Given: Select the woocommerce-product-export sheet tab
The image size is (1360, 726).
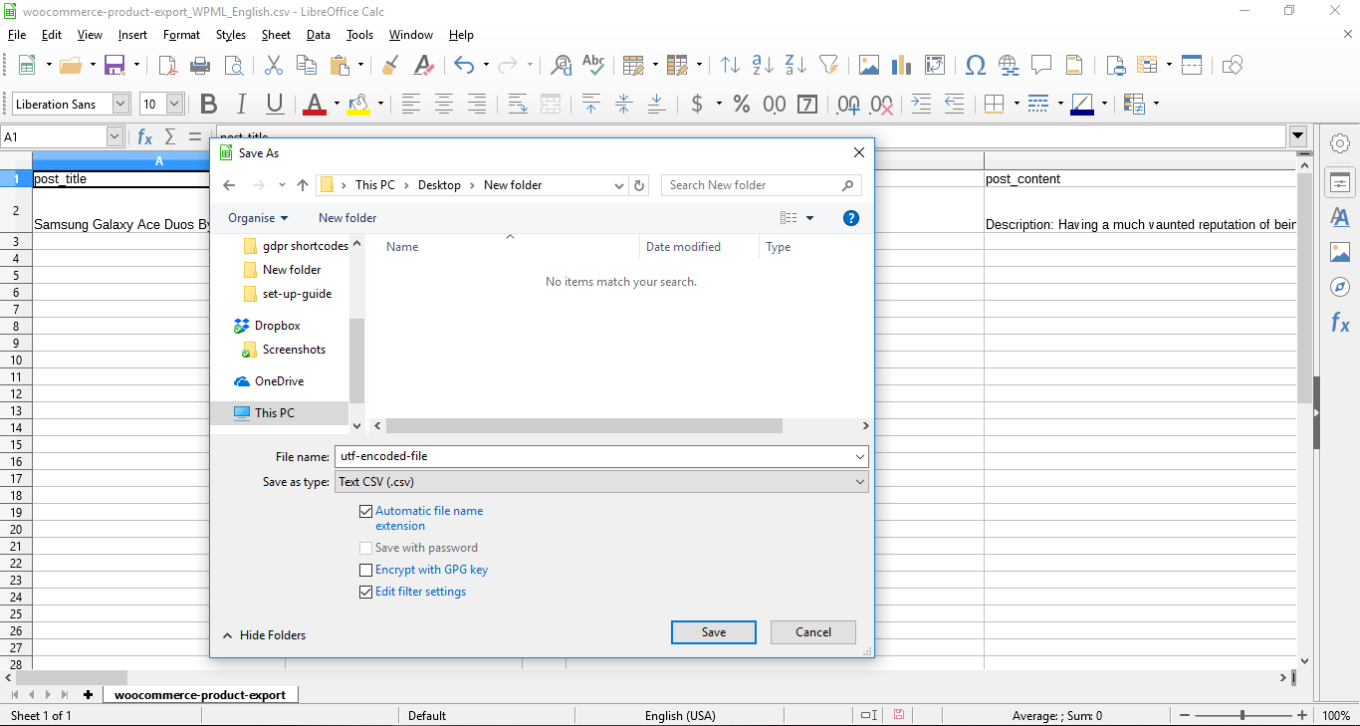Looking at the screenshot, I should click(x=199, y=695).
